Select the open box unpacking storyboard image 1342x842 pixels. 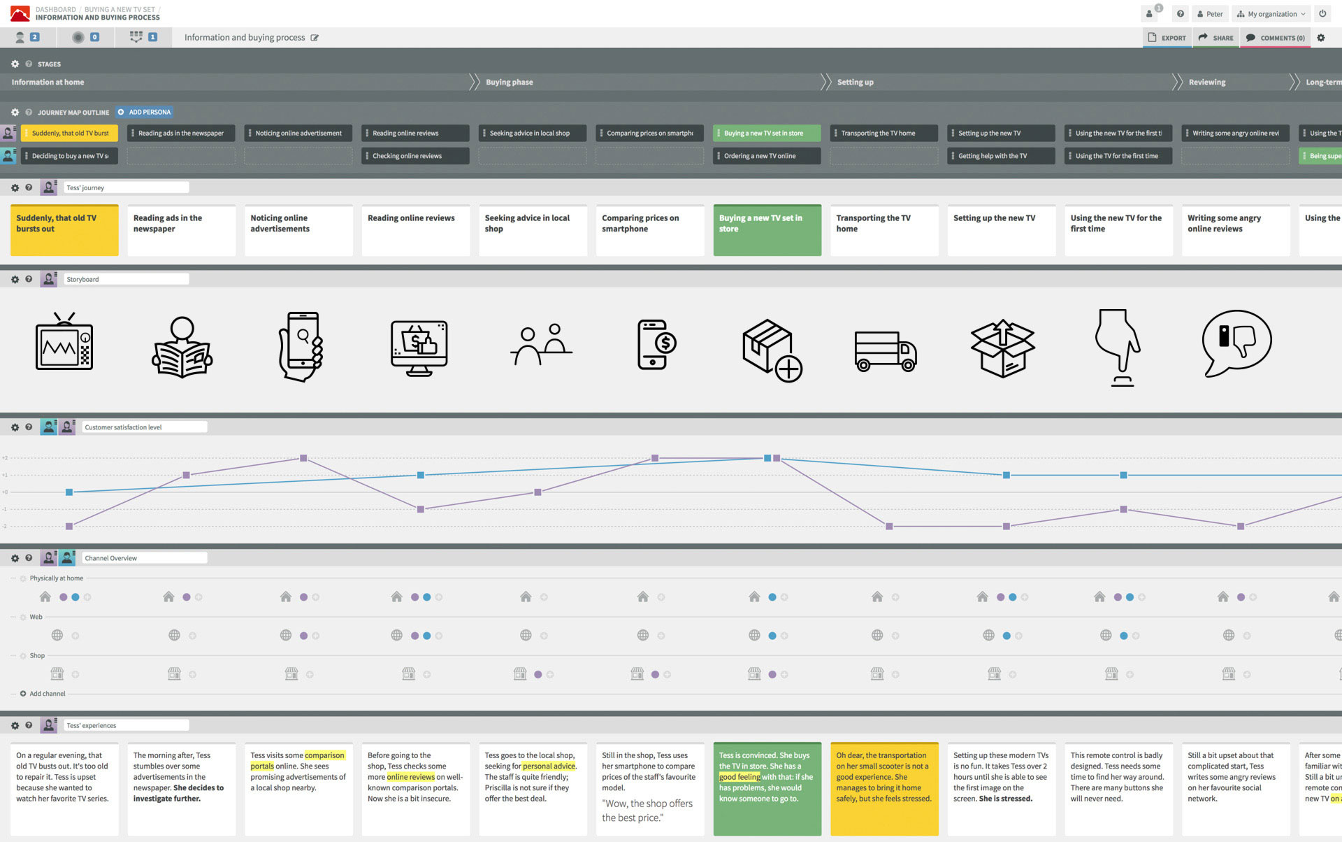(x=1002, y=348)
